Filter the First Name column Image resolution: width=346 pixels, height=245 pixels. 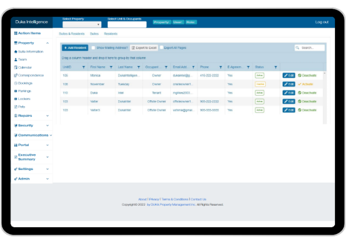(x=111, y=67)
